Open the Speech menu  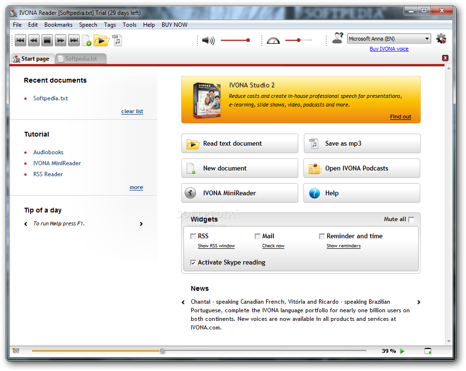pyautogui.click(x=88, y=25)
